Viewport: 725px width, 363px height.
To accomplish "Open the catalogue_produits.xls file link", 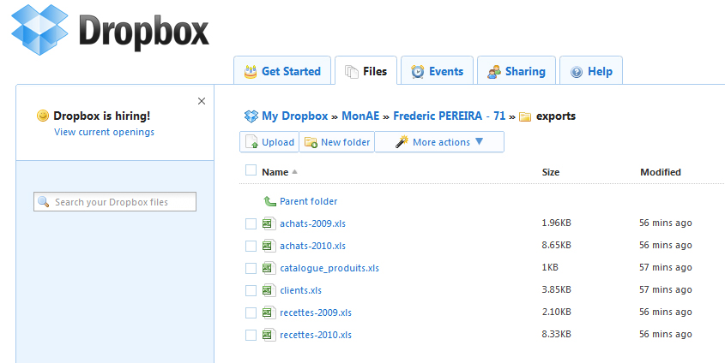I will point(329,268).
